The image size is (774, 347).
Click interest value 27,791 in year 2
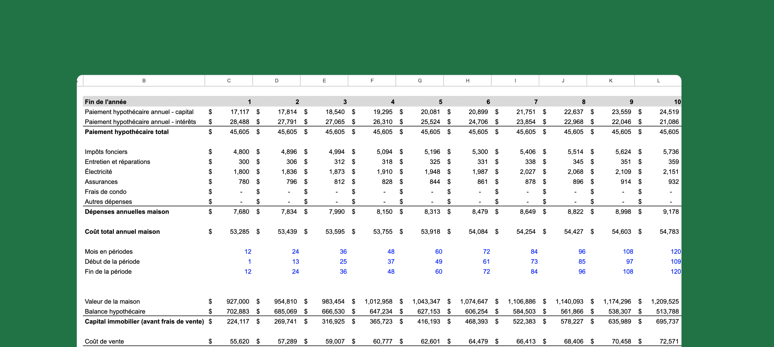(287, 122)
